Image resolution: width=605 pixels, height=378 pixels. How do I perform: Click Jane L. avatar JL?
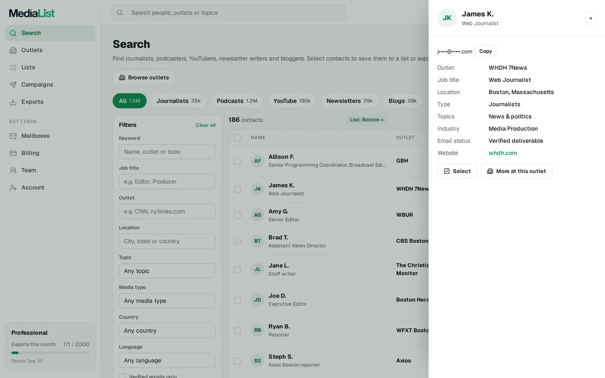pos(258,269)
